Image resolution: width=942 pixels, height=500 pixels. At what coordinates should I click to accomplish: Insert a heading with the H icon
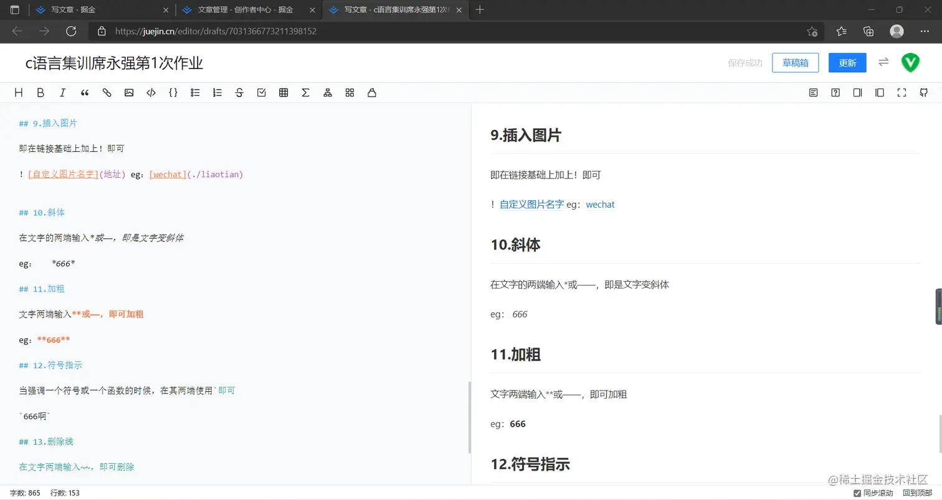coord(19,93)
